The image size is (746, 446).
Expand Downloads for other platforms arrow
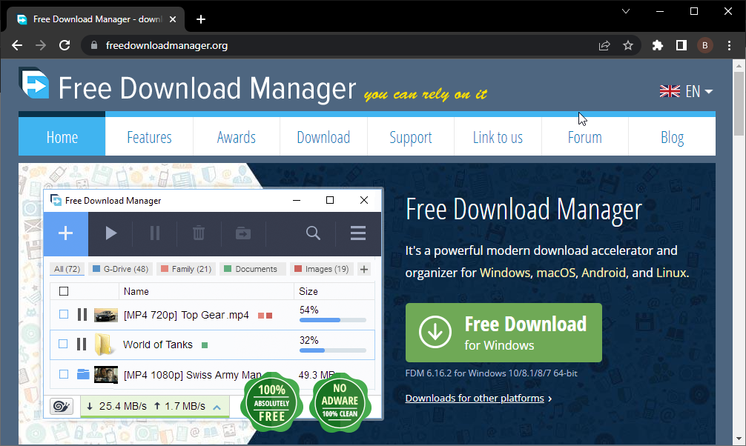tap(550, 399)
